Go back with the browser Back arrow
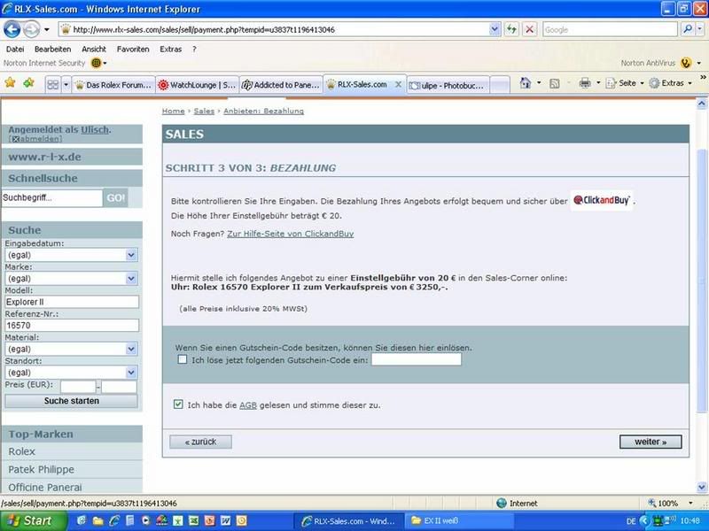Viewport: 709px width, 531px height. click(12, 30)
